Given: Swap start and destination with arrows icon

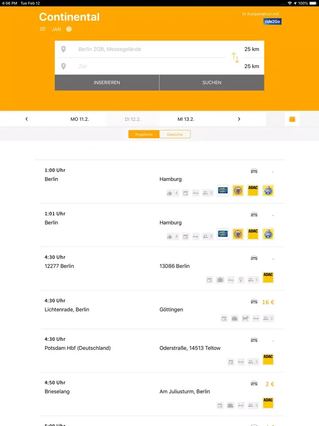Looking at the screenshot, I should pyautogui.click(x=235, y=58).
